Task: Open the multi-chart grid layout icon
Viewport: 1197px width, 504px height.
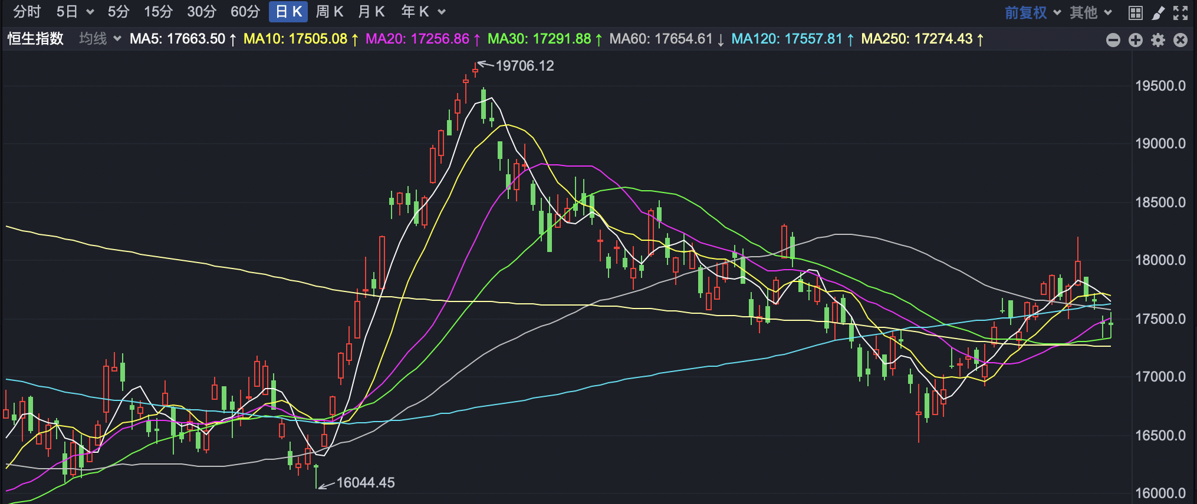Action: coord(1135,12)
